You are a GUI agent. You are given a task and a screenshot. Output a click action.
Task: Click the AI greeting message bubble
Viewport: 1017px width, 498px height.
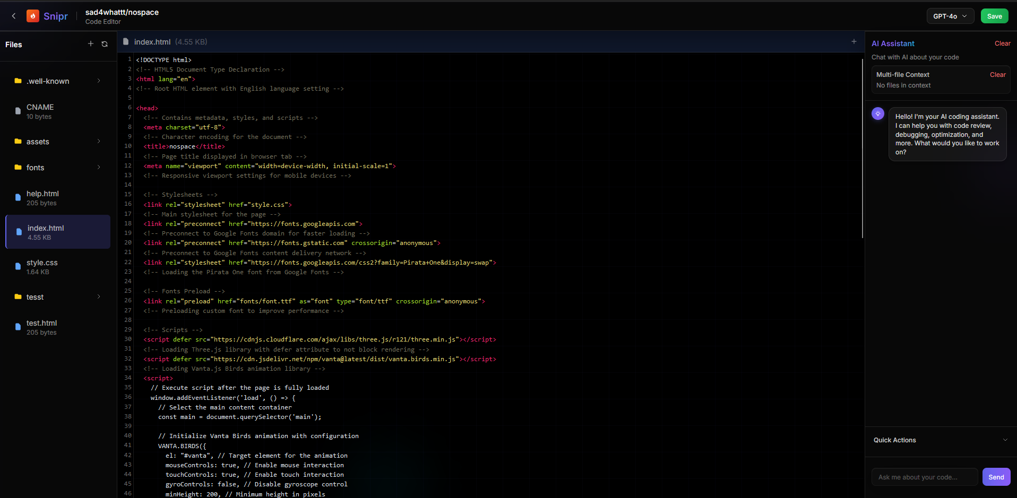947,134
